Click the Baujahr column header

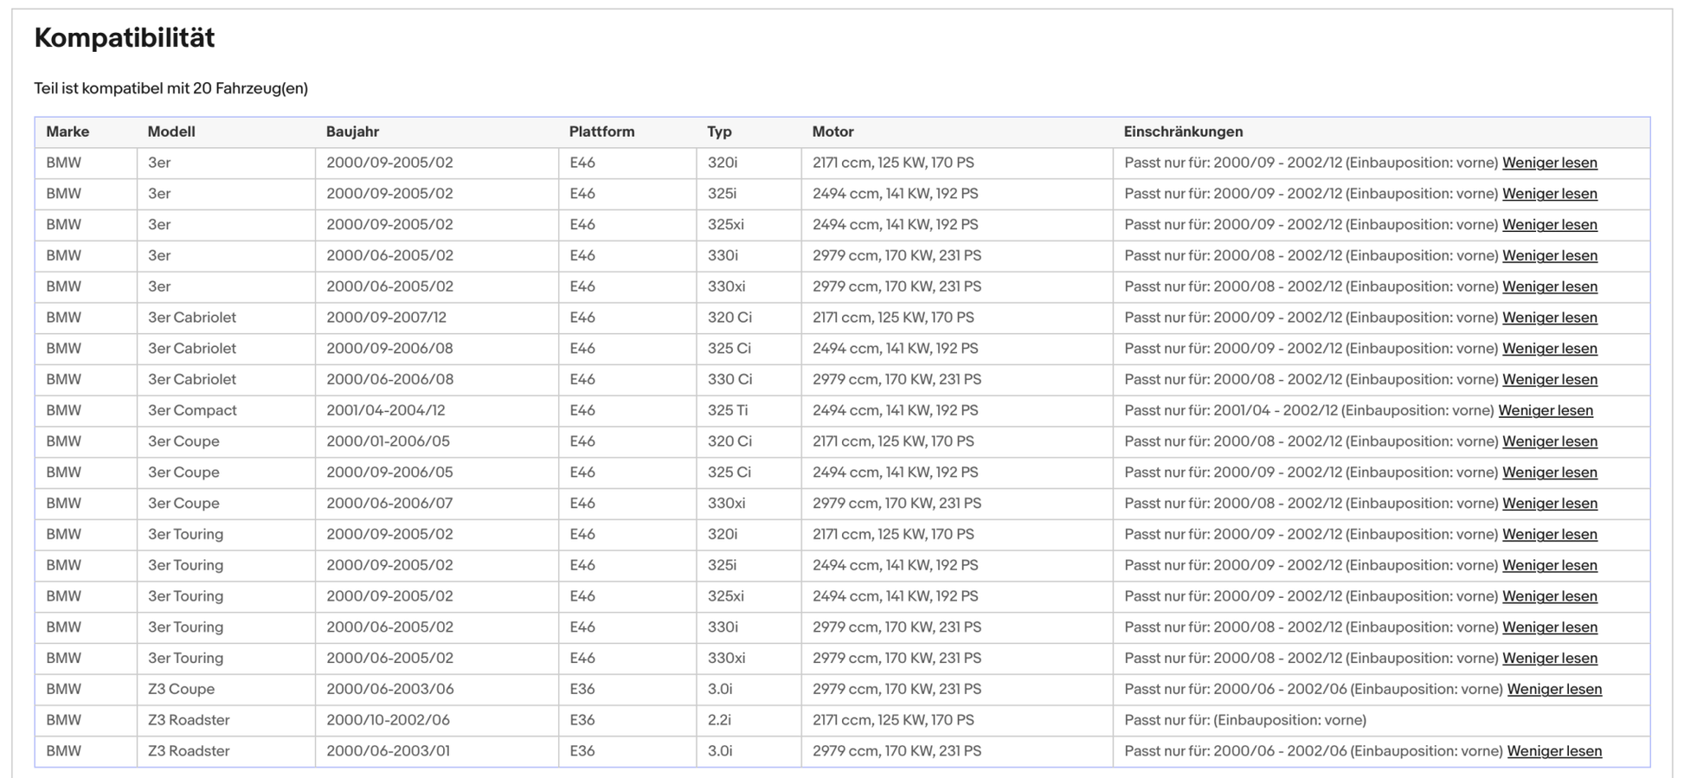point(352,132)
